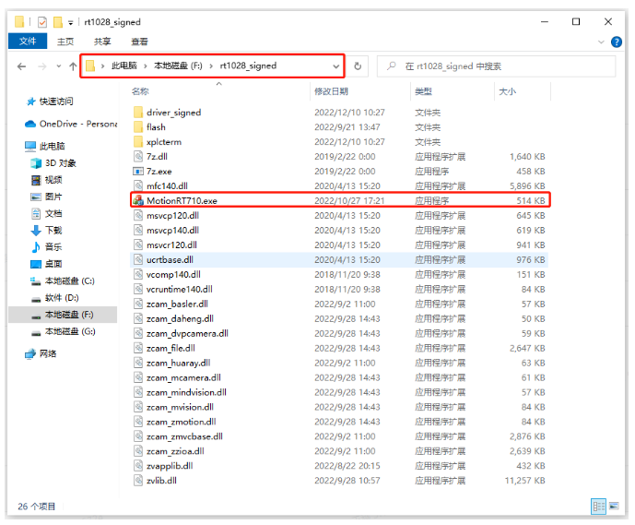Open the 共享 ribbon tab
The width and height of the screenshot is (635, 525).
102,42
